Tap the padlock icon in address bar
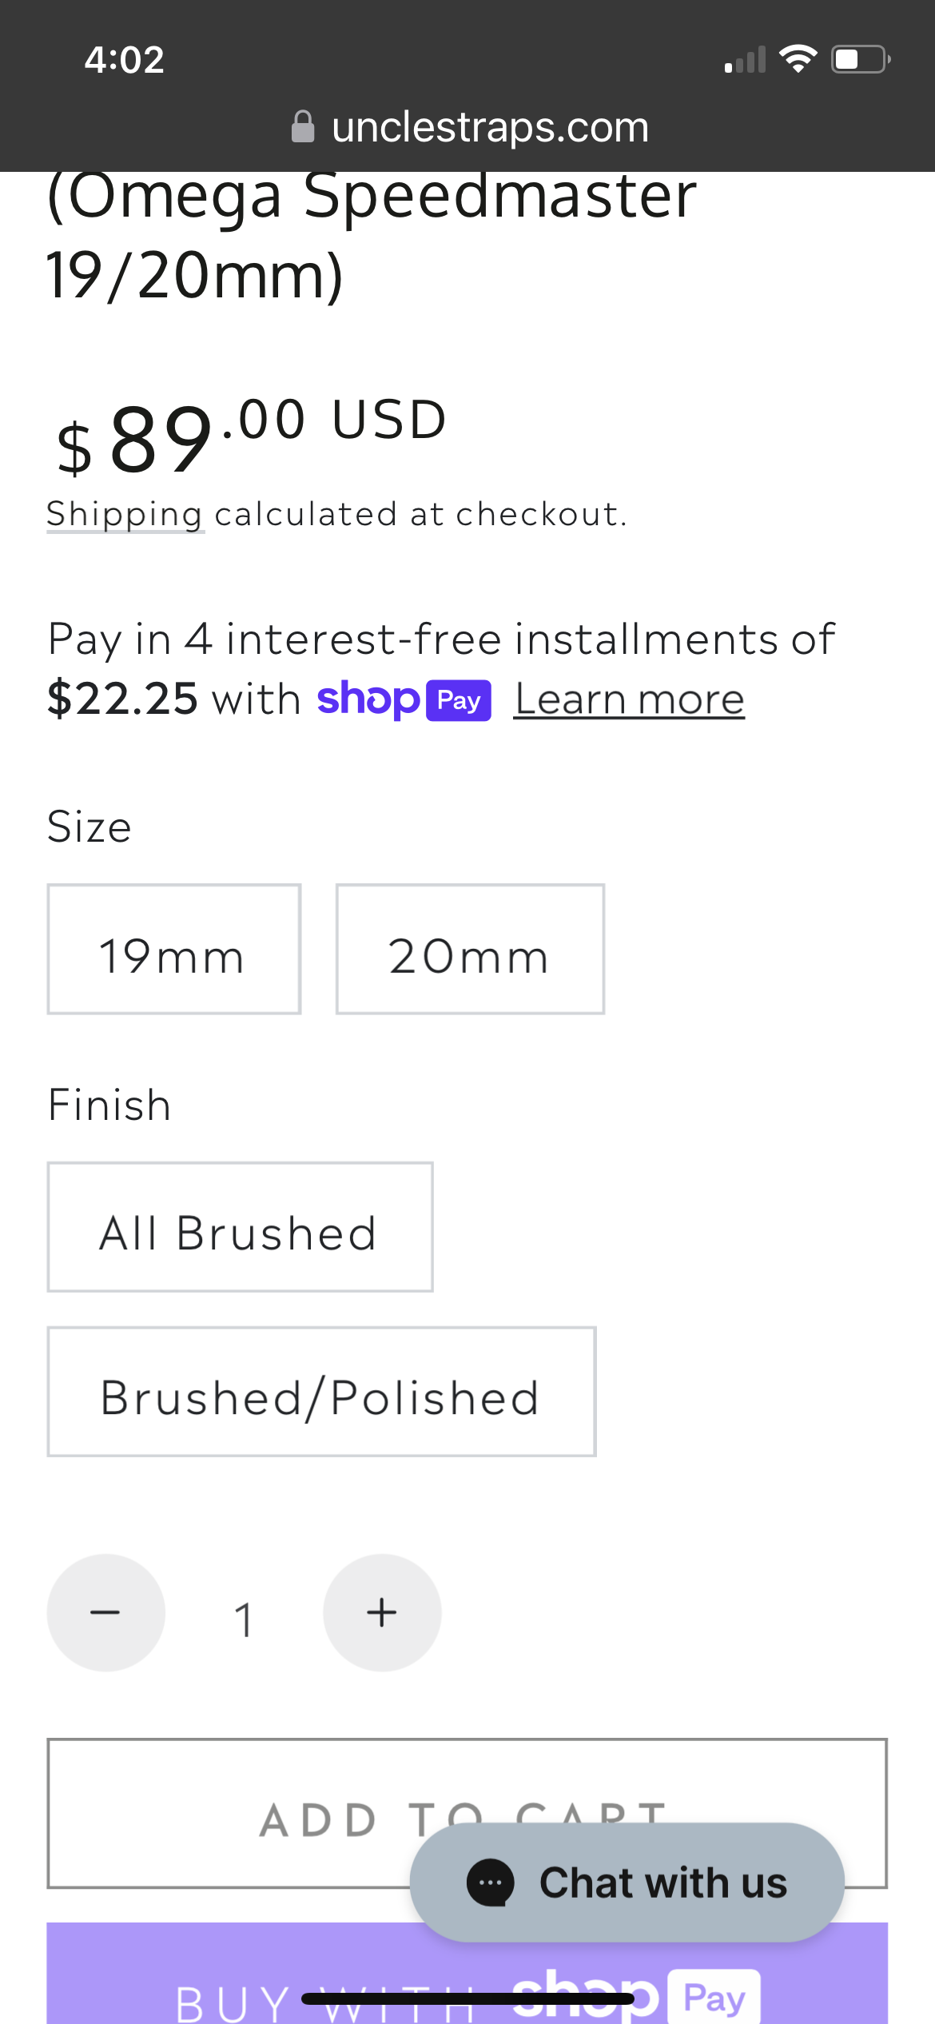 303,127
